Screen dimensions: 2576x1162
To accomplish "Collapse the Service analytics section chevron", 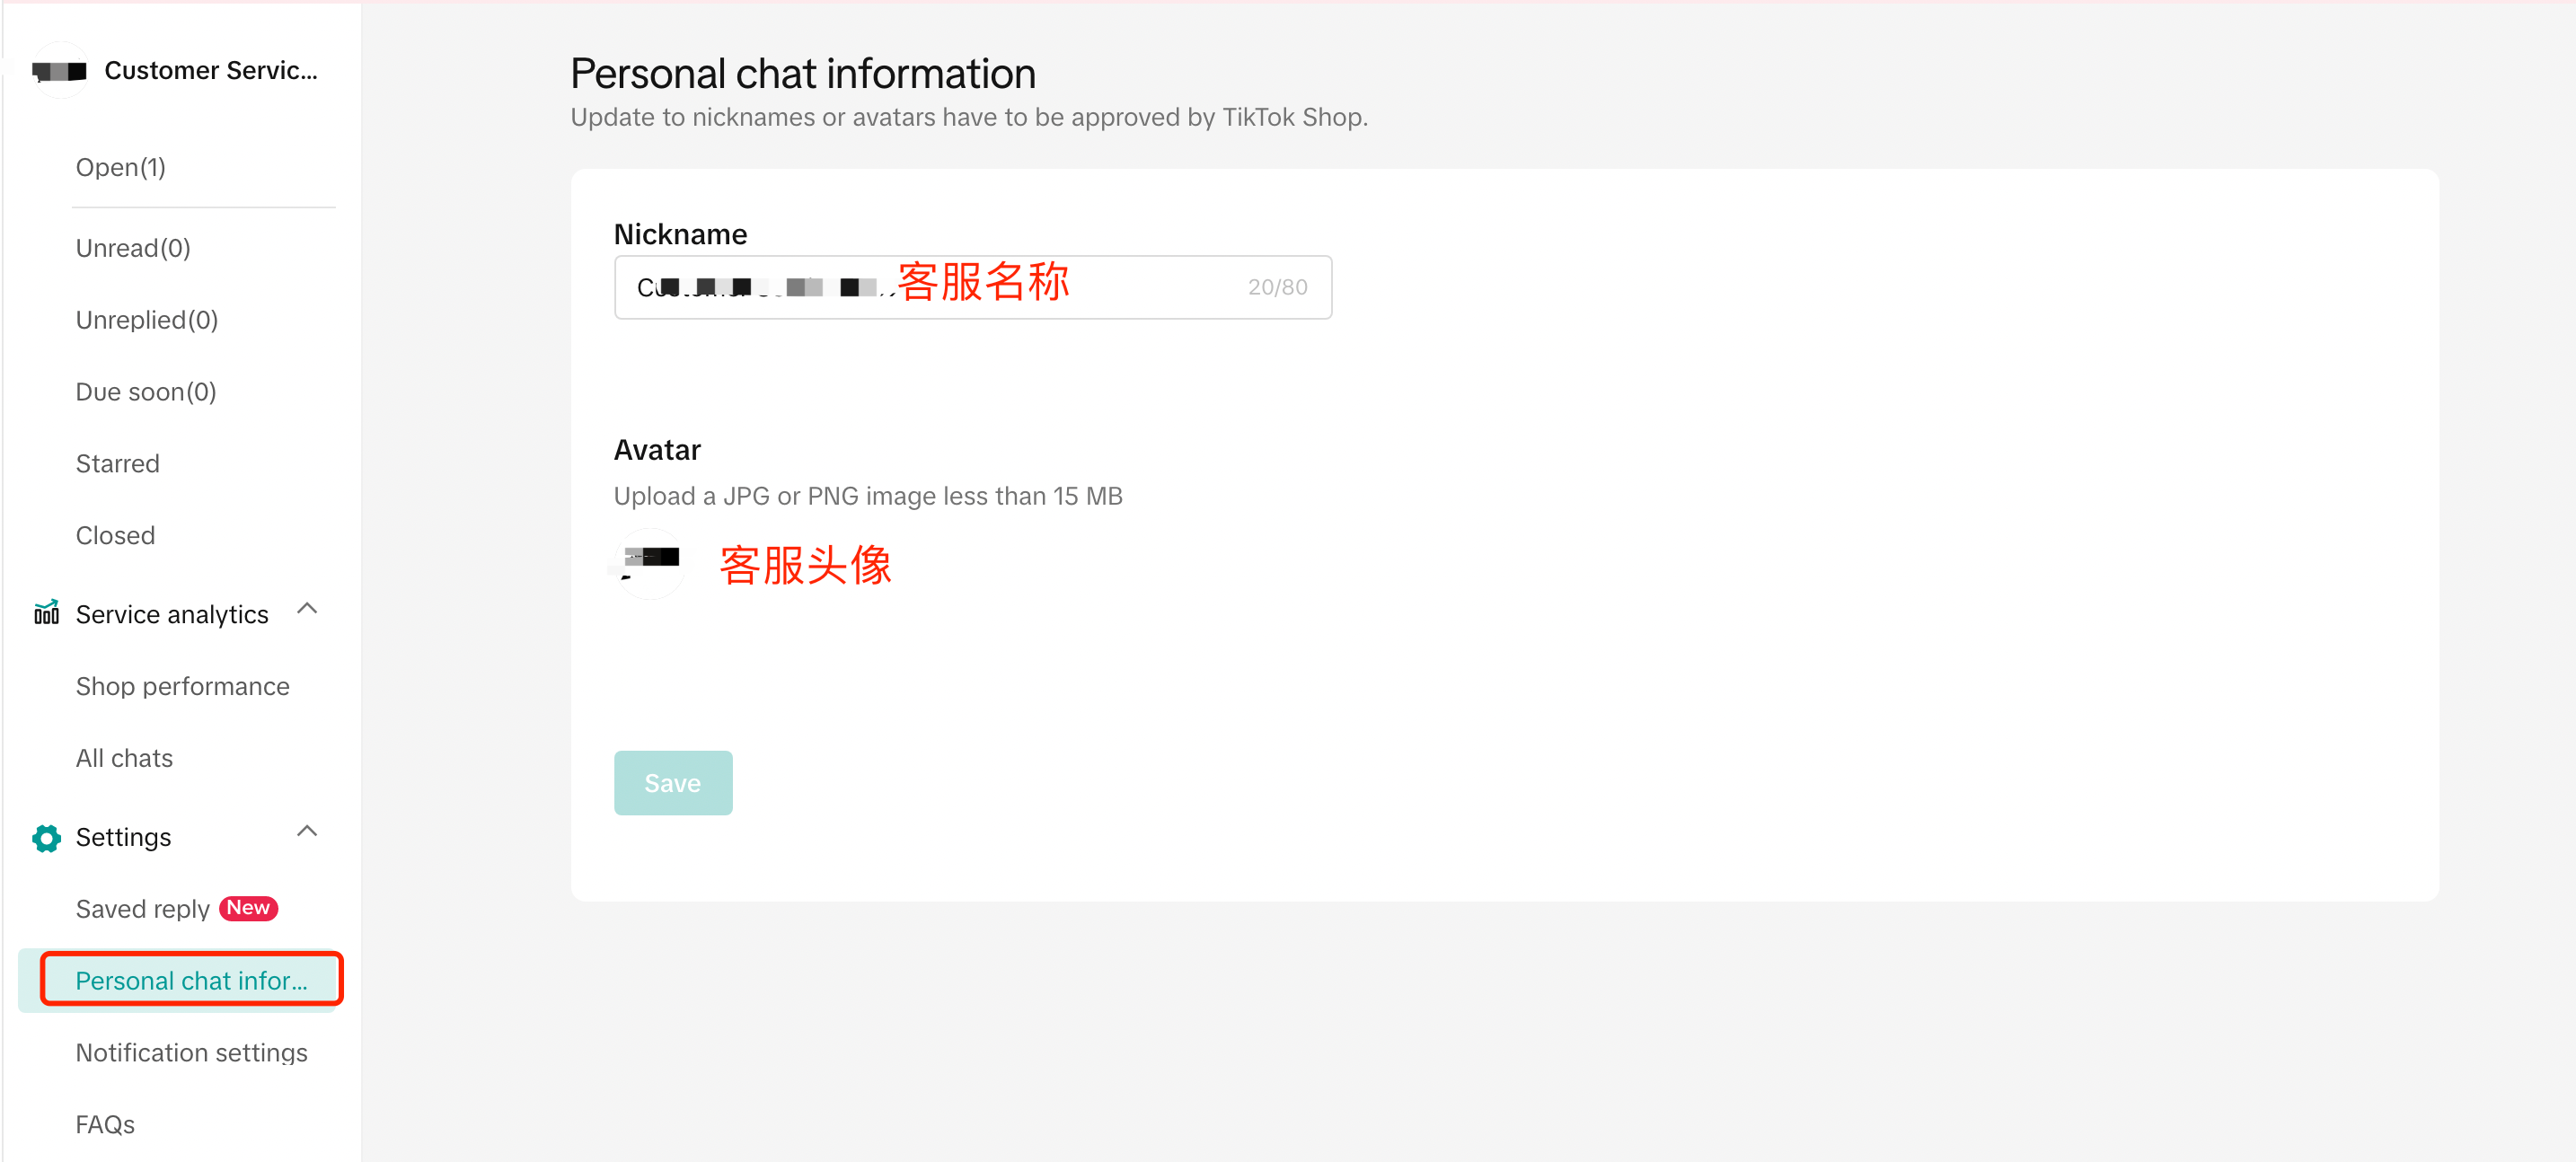I will (x=307, y=608).
